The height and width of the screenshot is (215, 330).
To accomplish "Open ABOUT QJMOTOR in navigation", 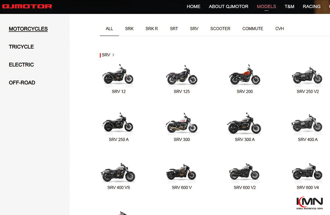I will tap(228, 6).
